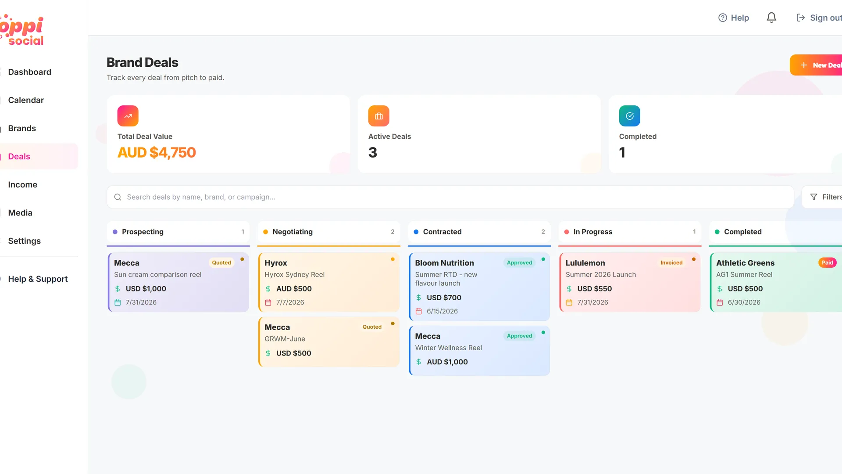Click the New Deal button
Screen dimensions: 842x474
click(816, 65)
